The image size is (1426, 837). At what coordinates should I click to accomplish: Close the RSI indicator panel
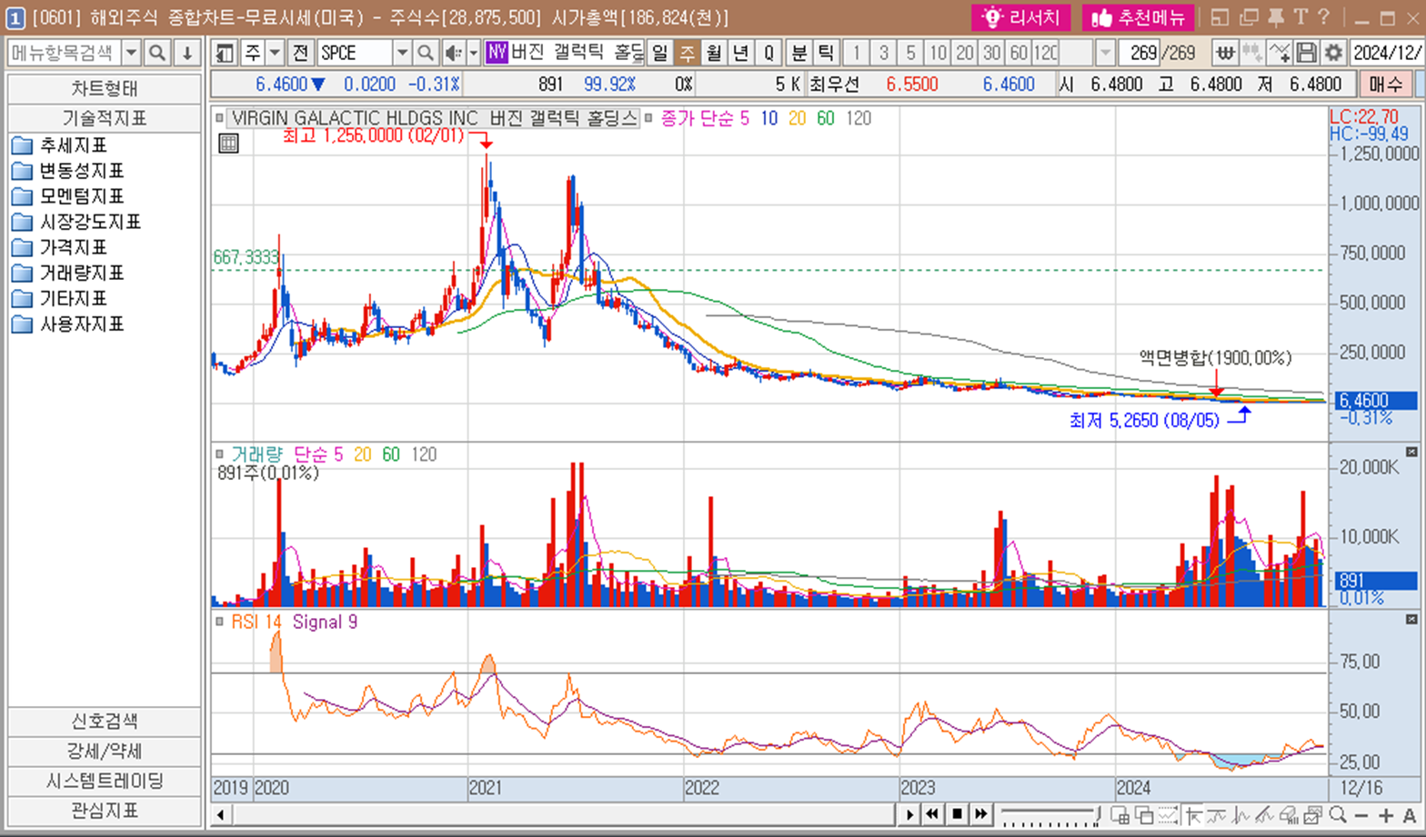click(x=1411, y=619)
